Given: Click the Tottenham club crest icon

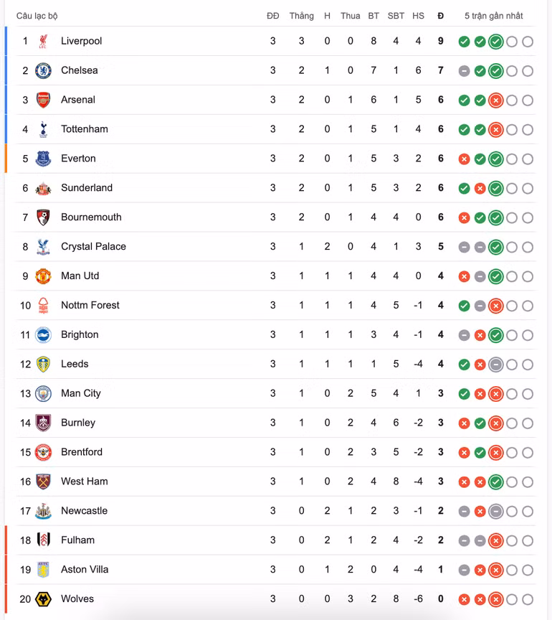Looking at the screenshot, I should (44, 129).
